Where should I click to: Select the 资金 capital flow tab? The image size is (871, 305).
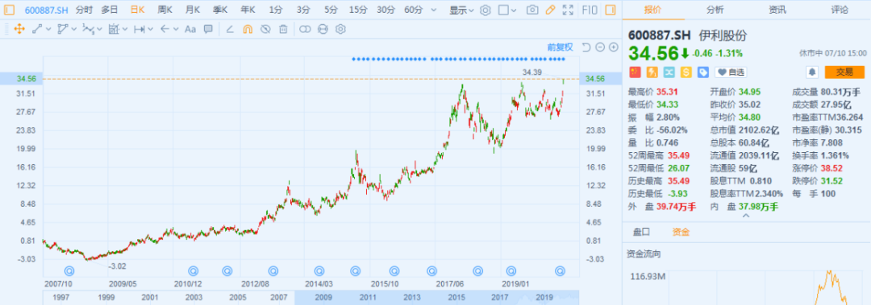[x=681, y=232]
